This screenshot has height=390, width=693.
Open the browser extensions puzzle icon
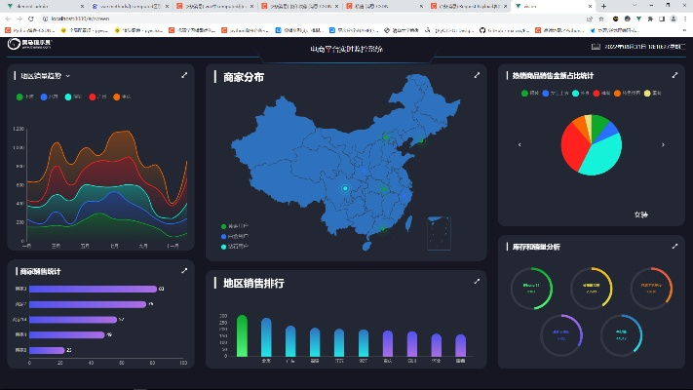[x=650, y=19]
